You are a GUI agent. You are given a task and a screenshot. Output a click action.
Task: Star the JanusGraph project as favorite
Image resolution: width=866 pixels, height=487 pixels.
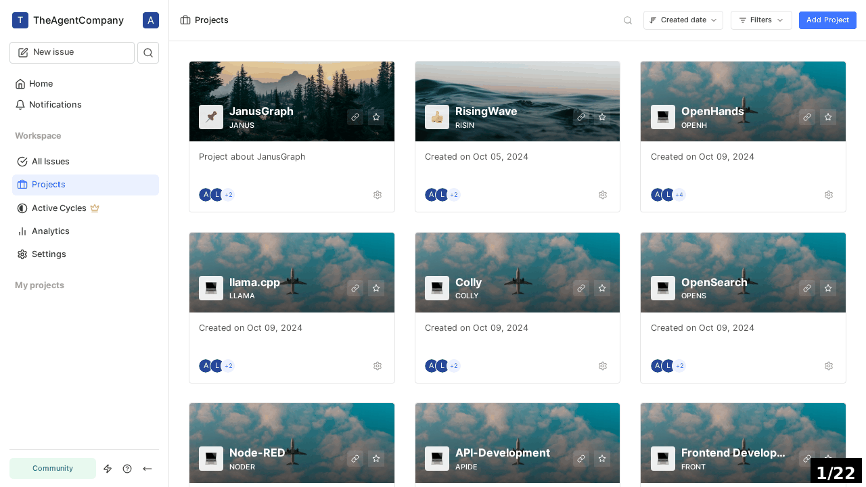(376, 117)
